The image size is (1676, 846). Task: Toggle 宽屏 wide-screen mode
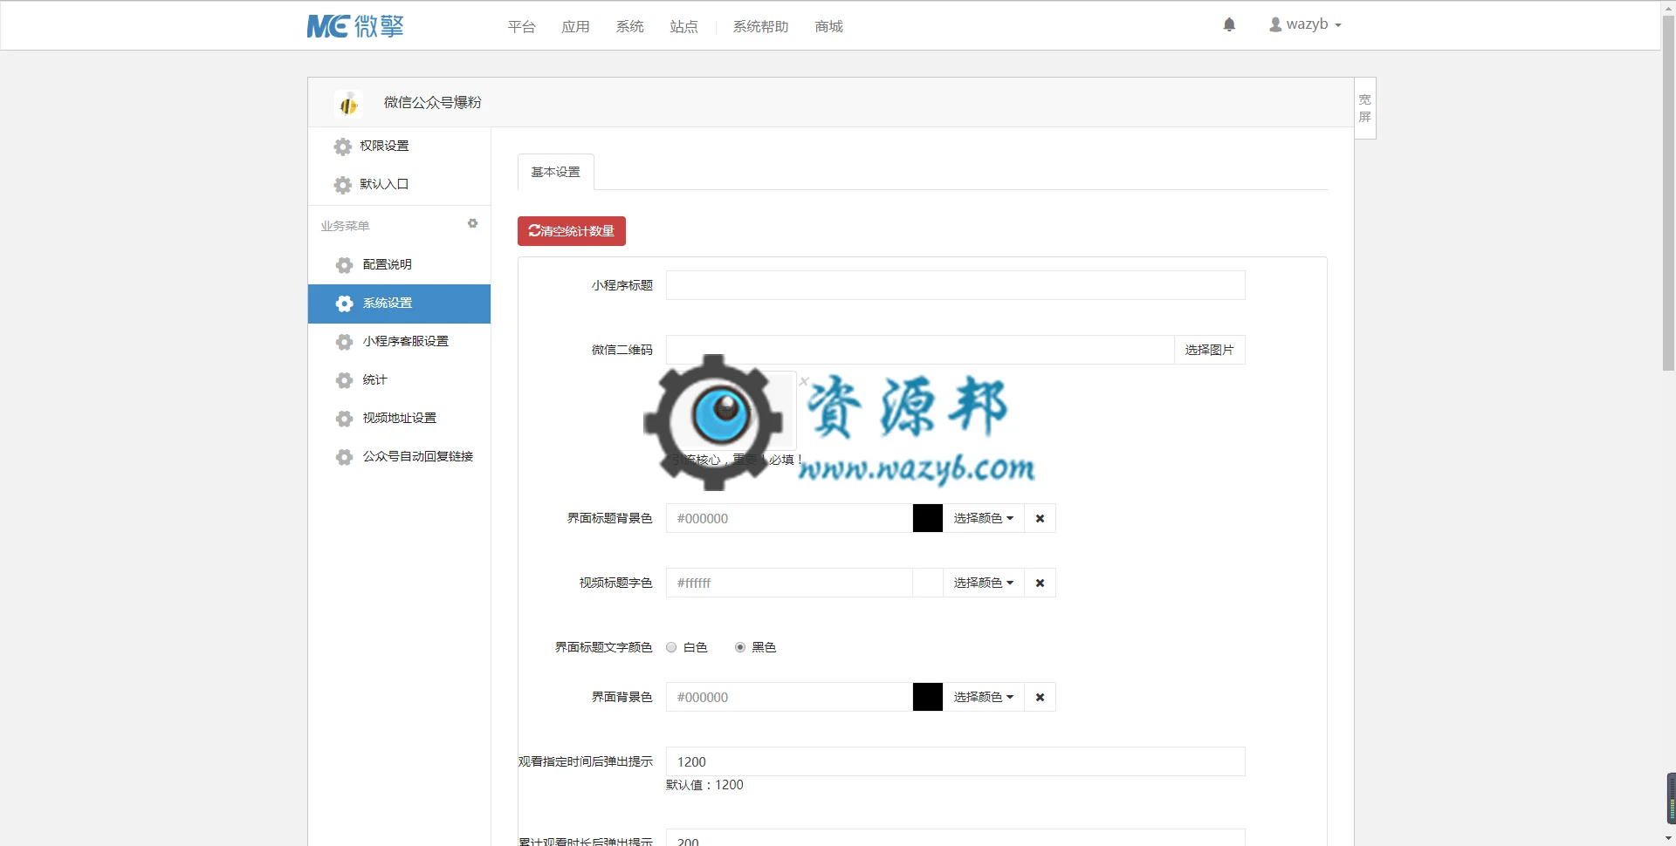[x=1365, y=108]
